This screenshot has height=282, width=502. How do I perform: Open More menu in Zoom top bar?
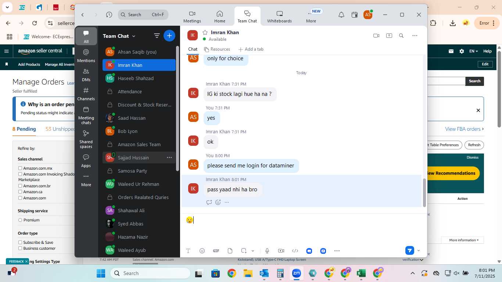[x=311, y=17]
